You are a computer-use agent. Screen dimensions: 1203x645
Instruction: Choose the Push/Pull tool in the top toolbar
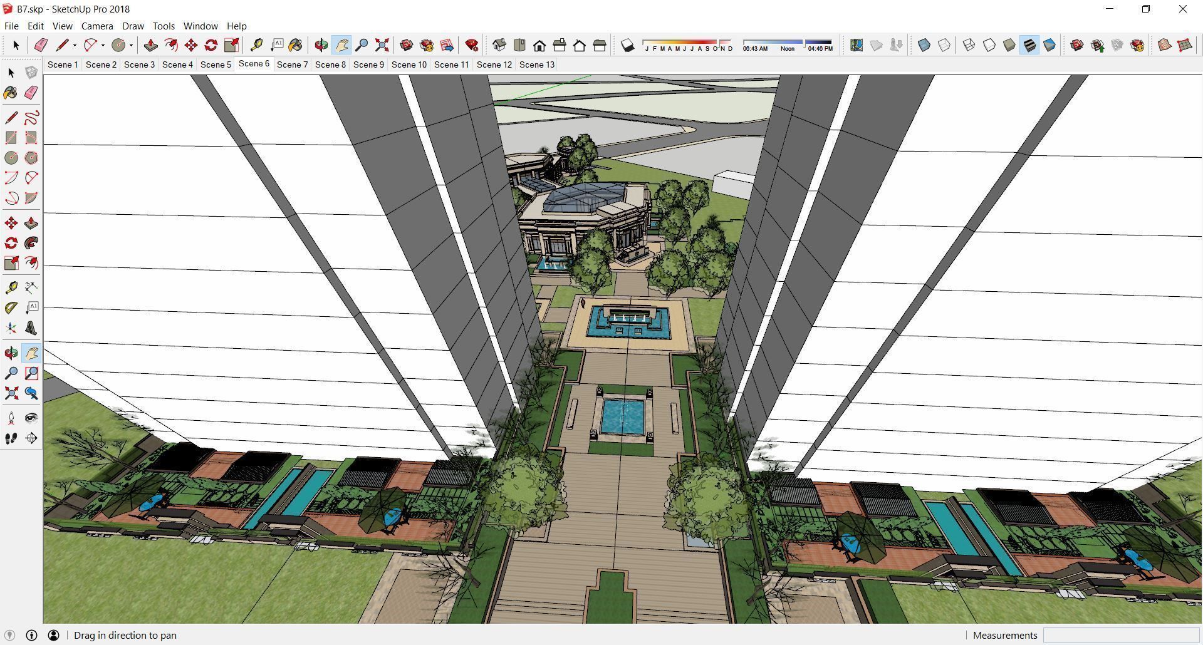pos(150,45)
